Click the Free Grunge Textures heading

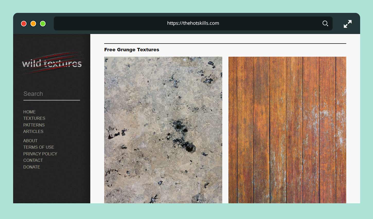point(131,49)
